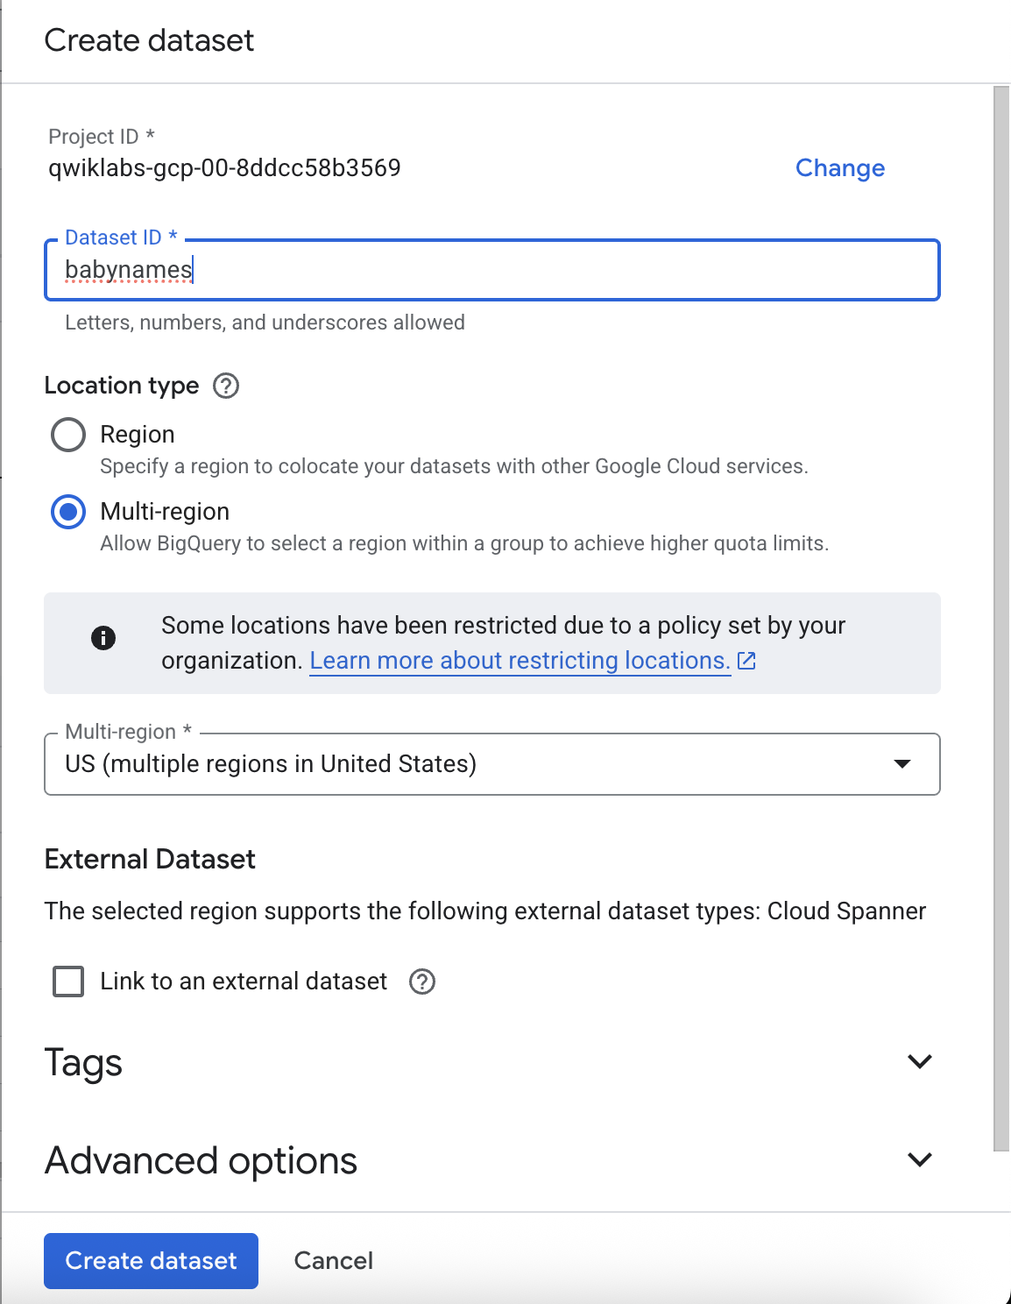The image size is (1011, 1304).
Task: Open the Location type help icon
Action: click(x=225, y=386)
